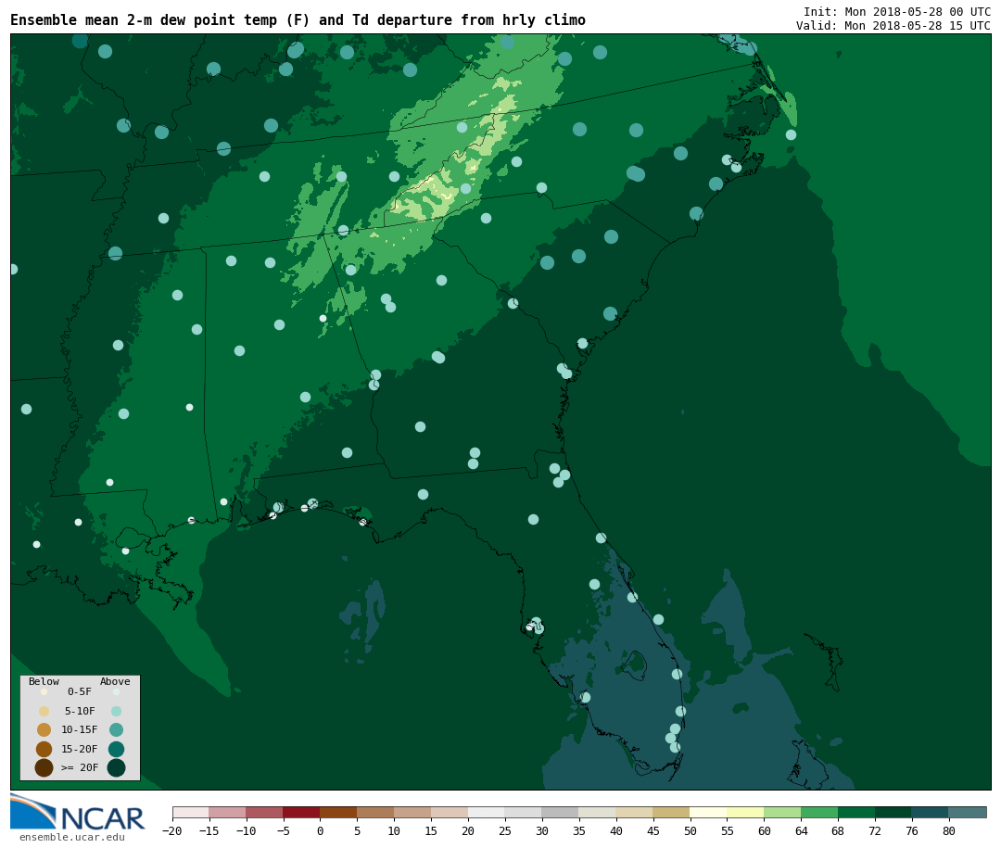Pick the colorbar swatch between 5 and 10

click(x=375, y=812)
